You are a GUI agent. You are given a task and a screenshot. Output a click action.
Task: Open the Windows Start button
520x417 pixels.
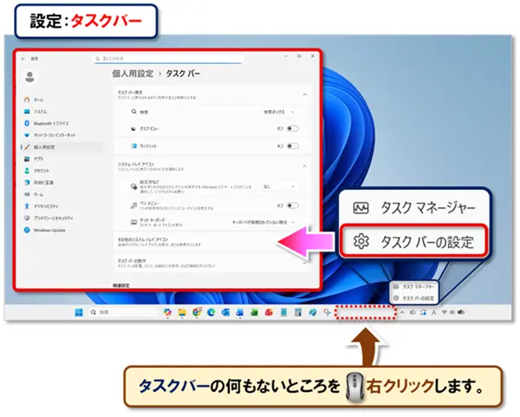79,312
